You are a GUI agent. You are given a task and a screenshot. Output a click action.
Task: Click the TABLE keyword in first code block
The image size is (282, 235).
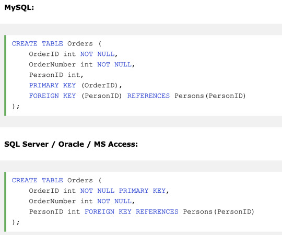pyautogui.click(x=52, y=43)
